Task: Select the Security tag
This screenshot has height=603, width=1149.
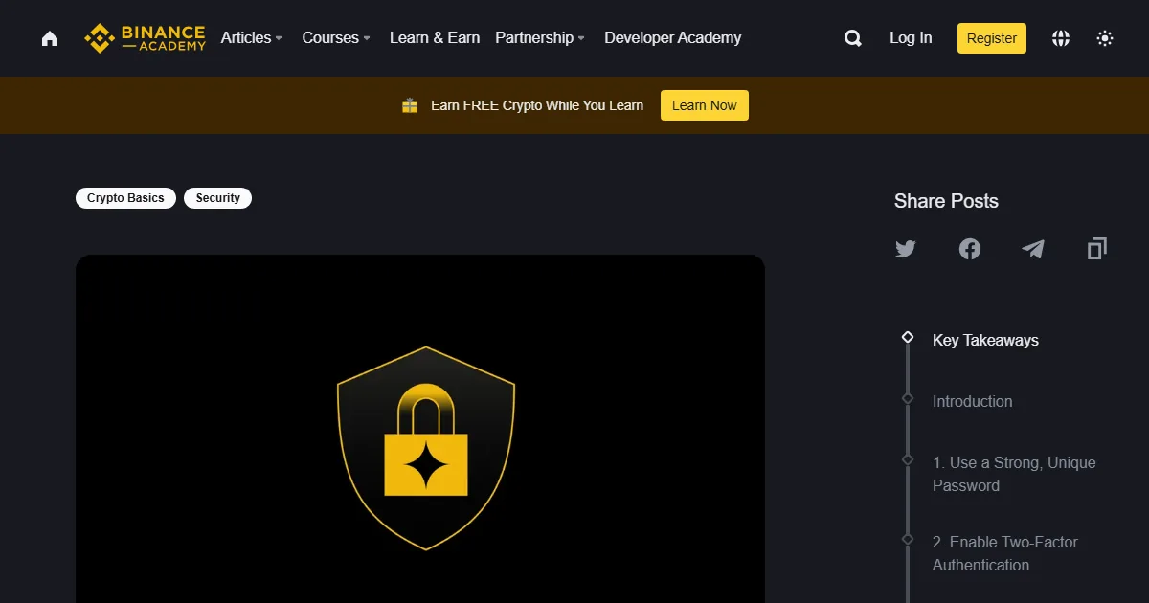Action: coord(218,198)
